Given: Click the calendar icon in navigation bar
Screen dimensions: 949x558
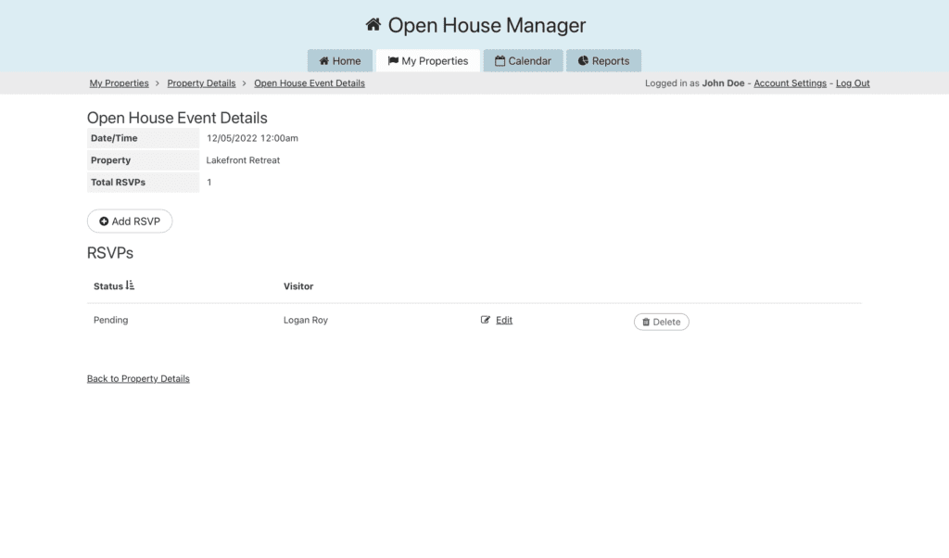Looking at the screenshot, I should point(500,61).
